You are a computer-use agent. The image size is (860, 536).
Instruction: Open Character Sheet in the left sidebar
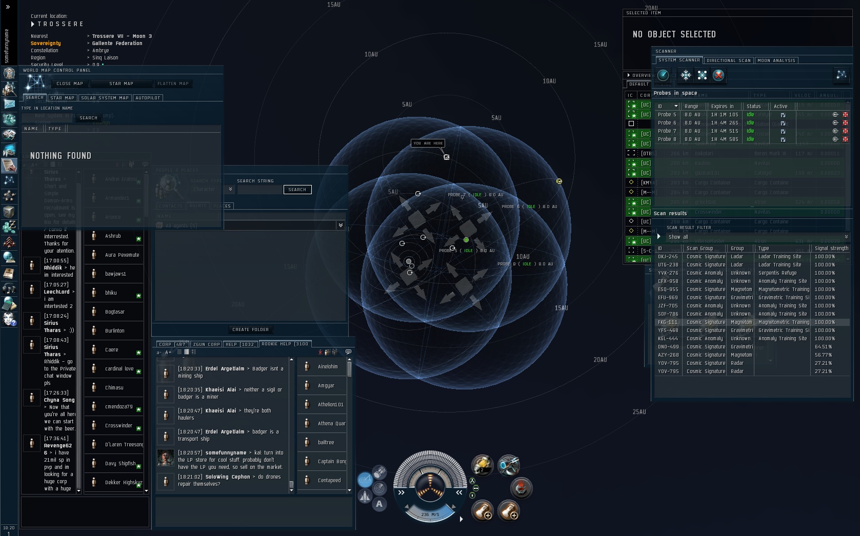point(9,73)
